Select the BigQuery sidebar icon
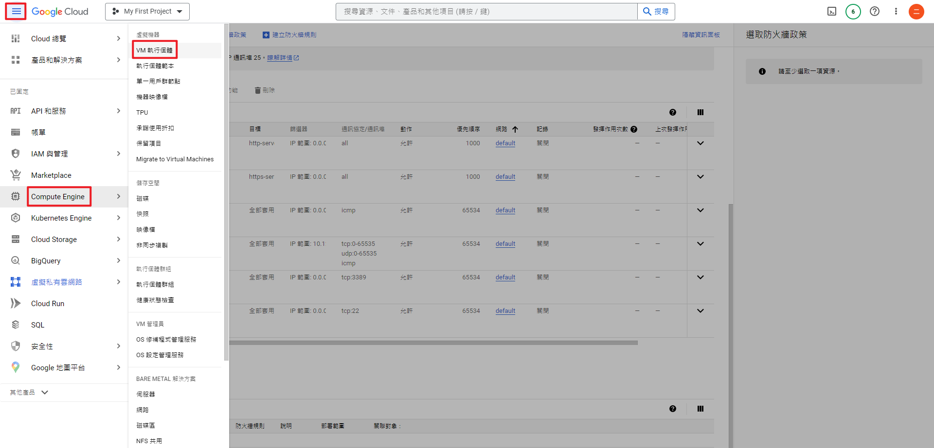 coord(15,260)
